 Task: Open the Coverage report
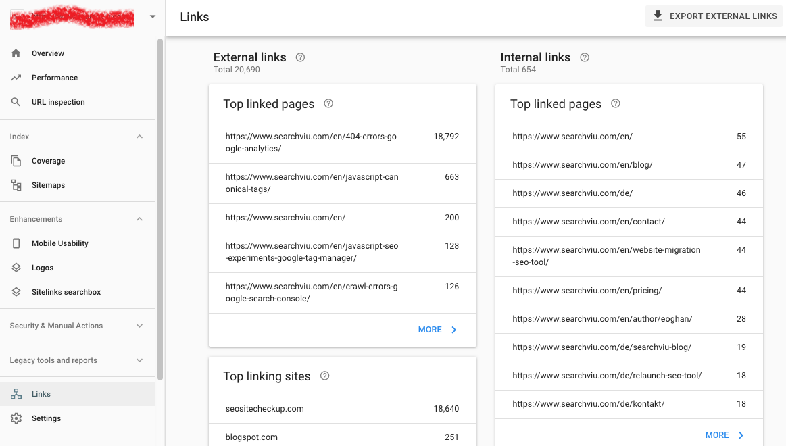(x=78, y=161)
